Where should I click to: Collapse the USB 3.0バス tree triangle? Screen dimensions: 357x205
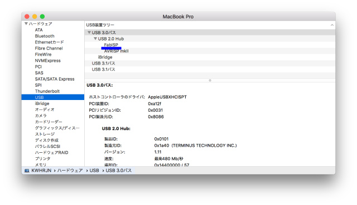89,32
